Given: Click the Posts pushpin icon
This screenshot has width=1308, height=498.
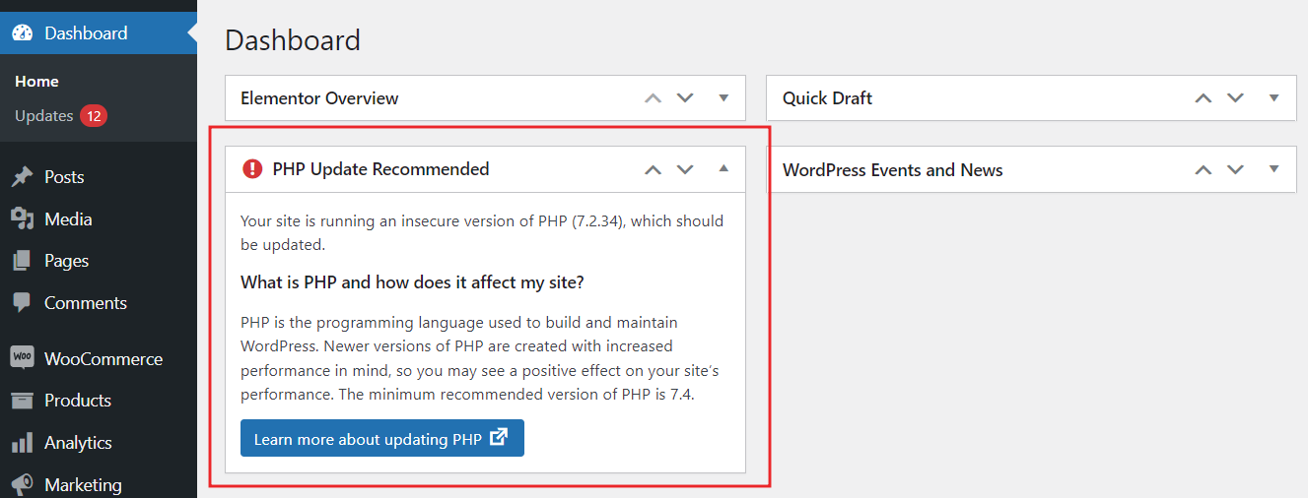Looking at the screenshot, I should pyautogui.click(x=22, y=177).
